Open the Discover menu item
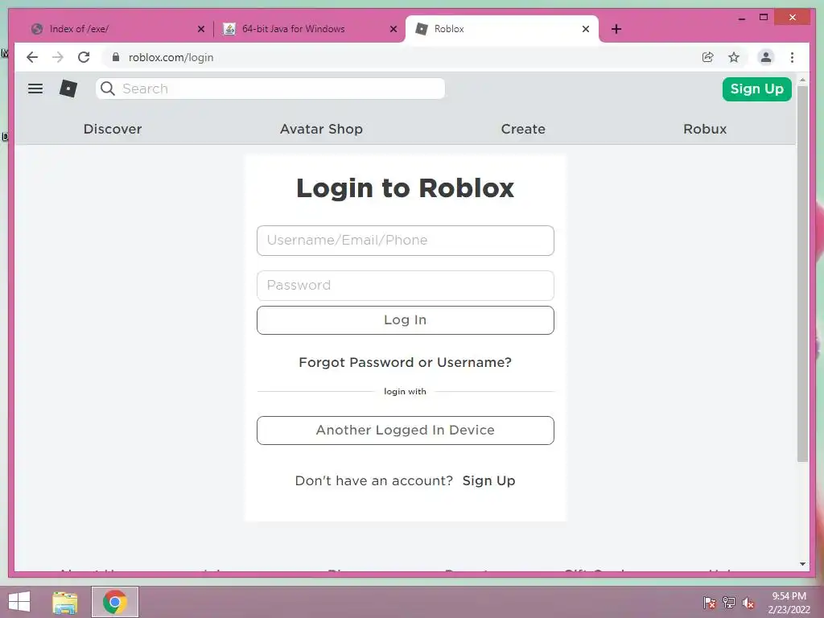Image resolution: width=824 pixels, height=618 pixels. tap(113, 130)
